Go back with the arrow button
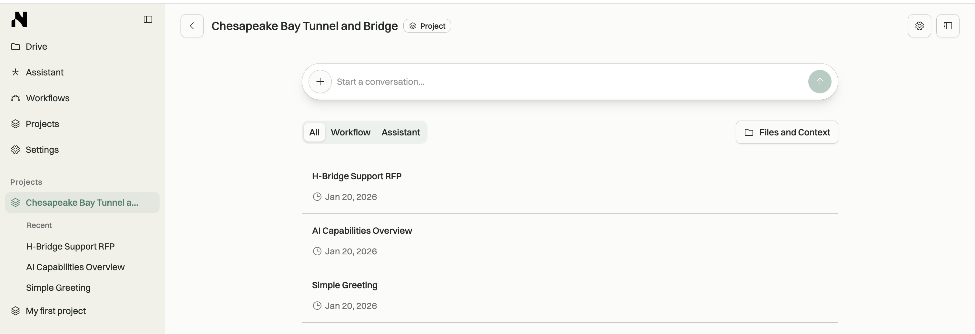Viewport: 975px width, 334px height. (x=192, y=26)
